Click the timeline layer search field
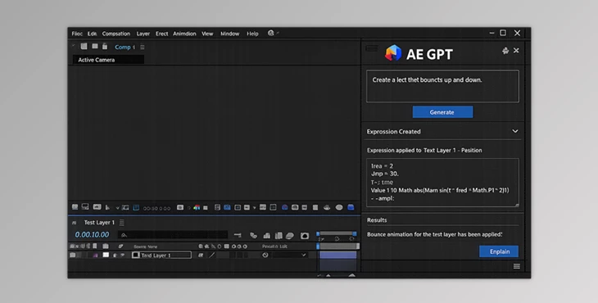The width and height of the screenshot is (598, 303). coord(173,235)
